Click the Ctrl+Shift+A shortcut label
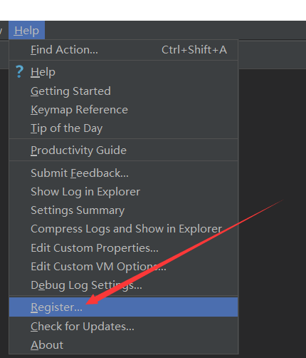 [194, 50]
